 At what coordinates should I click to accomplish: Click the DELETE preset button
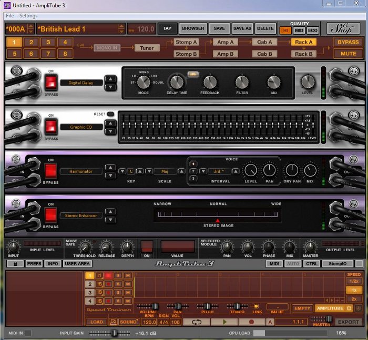265,28
